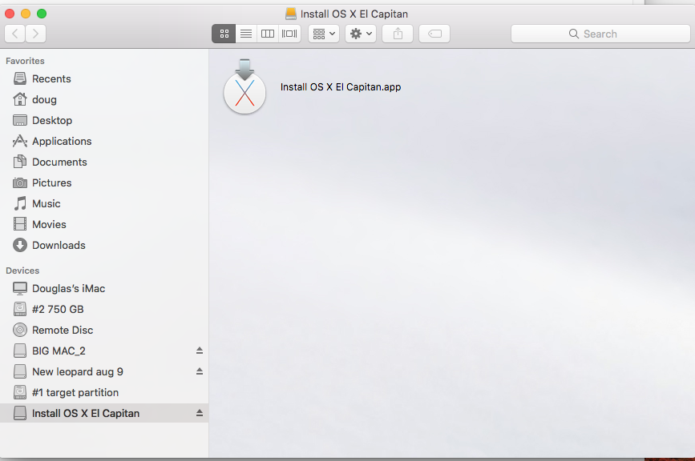The image size is (695, 461).
Task: Select the #1 target partition drive
Action: pos(104,392)
